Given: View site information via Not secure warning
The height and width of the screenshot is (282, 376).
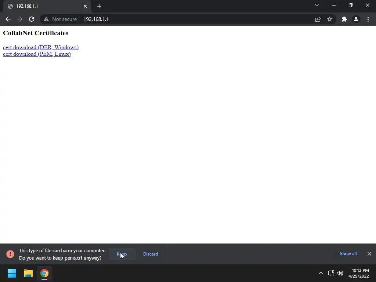Looking at the screenshot, I should (60, 19).
